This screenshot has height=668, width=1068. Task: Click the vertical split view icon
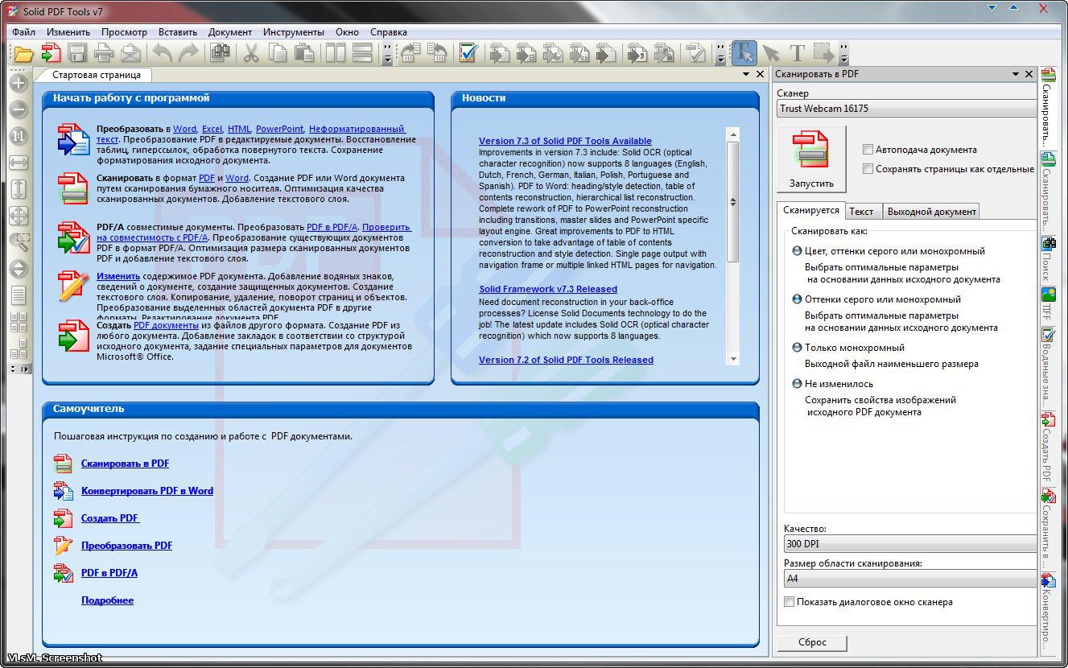336,53
